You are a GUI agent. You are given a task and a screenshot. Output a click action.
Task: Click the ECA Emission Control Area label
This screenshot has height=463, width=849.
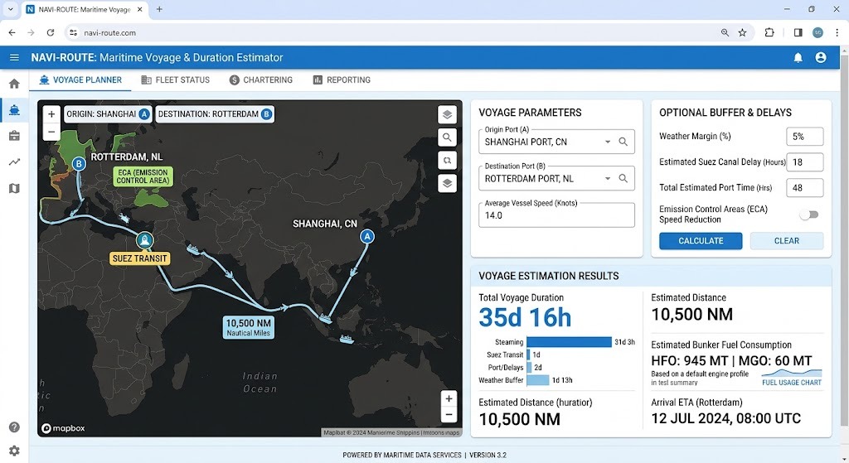(143, 176)
